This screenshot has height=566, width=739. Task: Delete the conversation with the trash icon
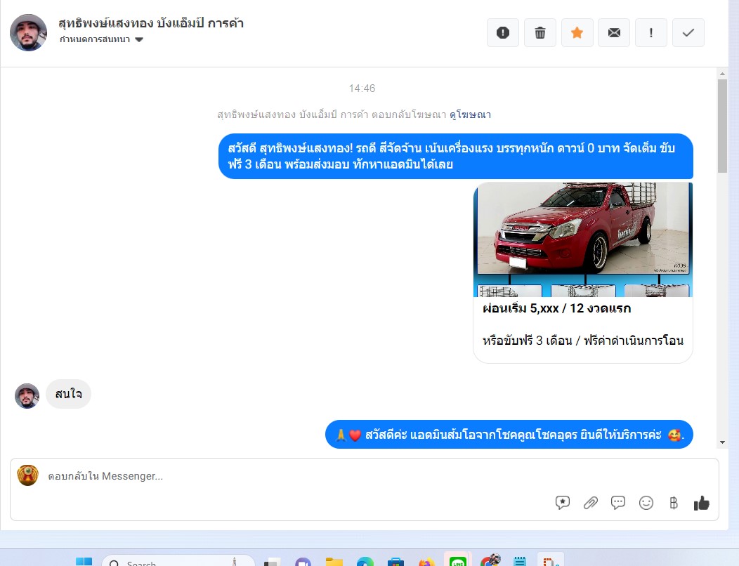pyautogui.click(x=540, y=33)
